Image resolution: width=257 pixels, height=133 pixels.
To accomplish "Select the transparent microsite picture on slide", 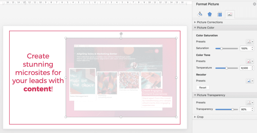I will click(x=121, y=77).
